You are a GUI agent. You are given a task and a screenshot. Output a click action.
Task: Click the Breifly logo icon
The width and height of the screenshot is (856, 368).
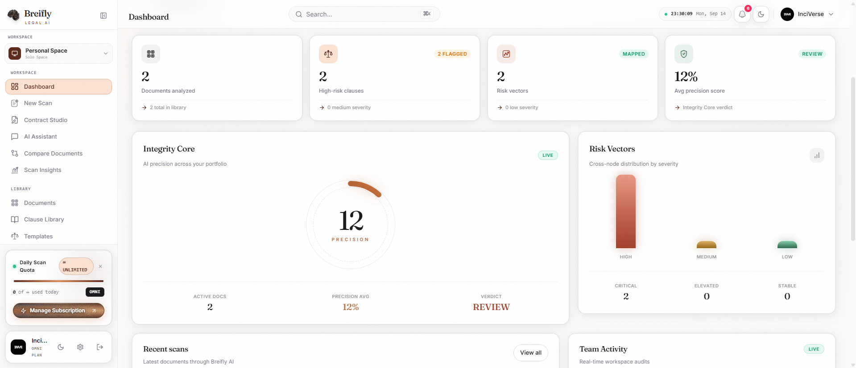pos(14,16)
